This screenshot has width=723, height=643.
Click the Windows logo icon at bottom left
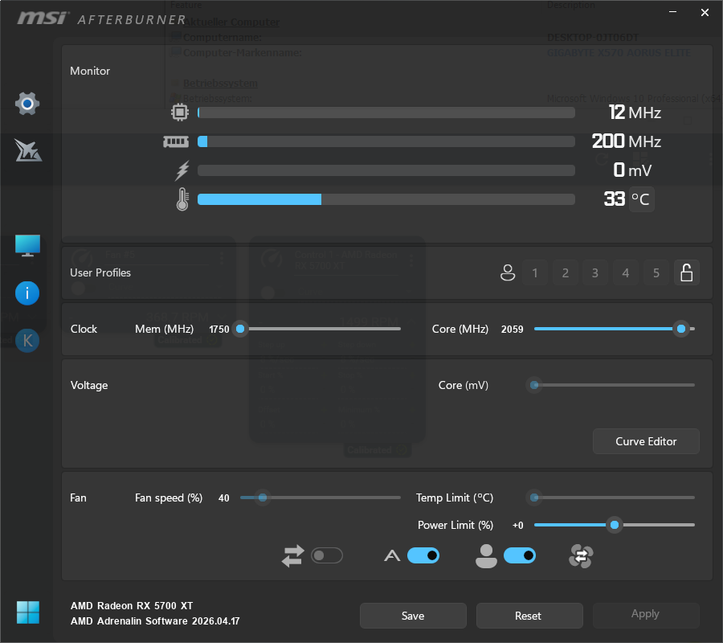27,612
